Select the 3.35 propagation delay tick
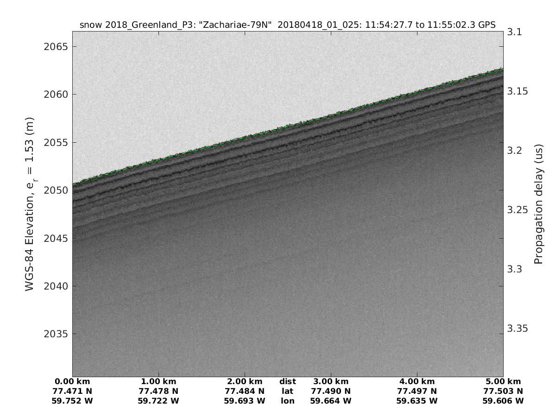Viewport: 556px width, 417px height. pos(518,329)
